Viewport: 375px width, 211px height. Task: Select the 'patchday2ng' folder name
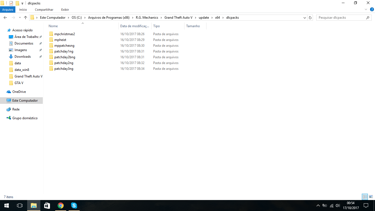coord(64,63)
